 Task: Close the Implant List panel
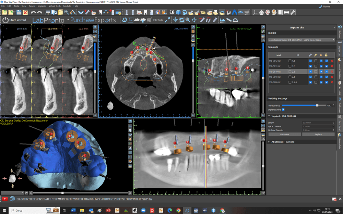[x=335, y=27]
